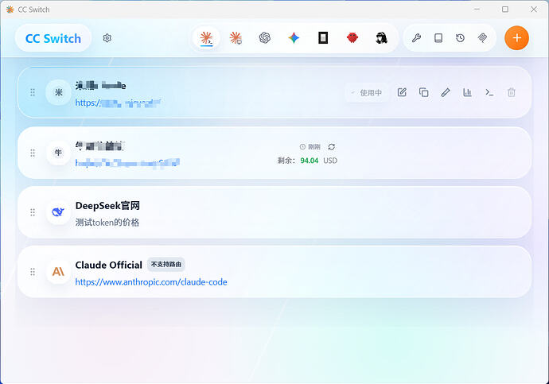Switch to the OpenAI Codex app tab
The height and width of the screenshot is (384, 549).
(x=265, y=38)
